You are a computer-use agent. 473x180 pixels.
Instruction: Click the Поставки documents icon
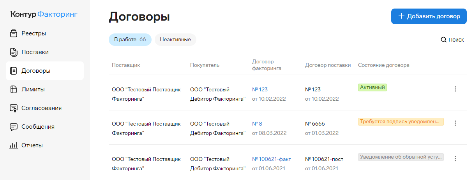click(x=14, y=52)
